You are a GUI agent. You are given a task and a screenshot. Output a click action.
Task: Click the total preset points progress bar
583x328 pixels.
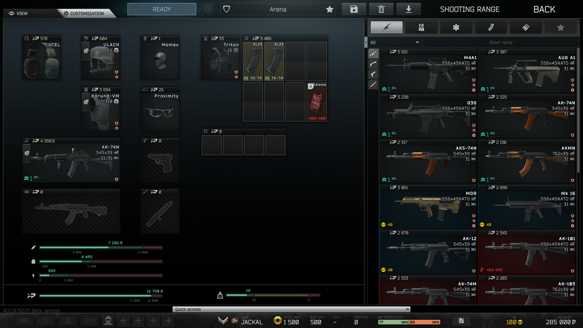[x=101, y=296]
